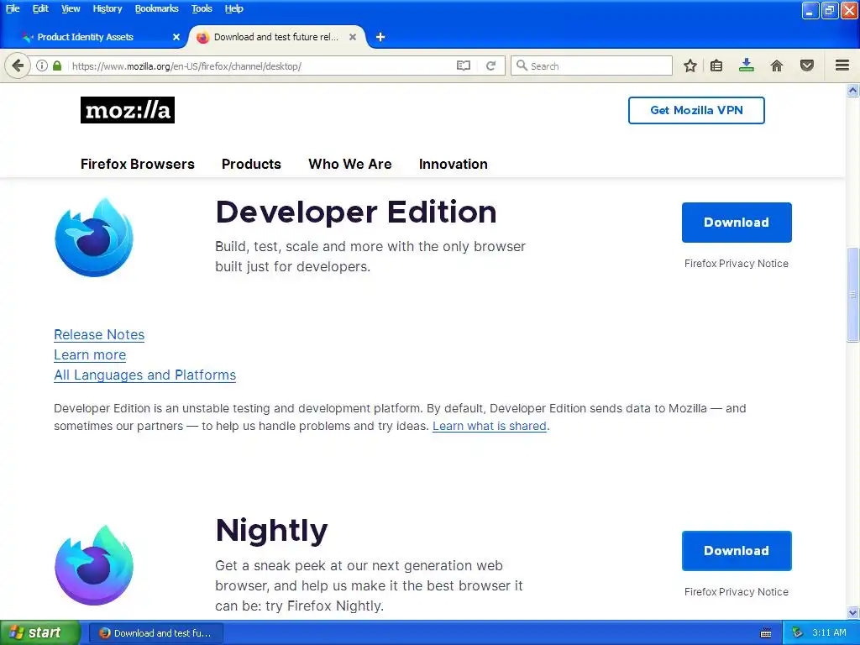Open the Windows Start menu
Image resolution: width=860 pixels, height=645 pixels.
coord(39,632)
